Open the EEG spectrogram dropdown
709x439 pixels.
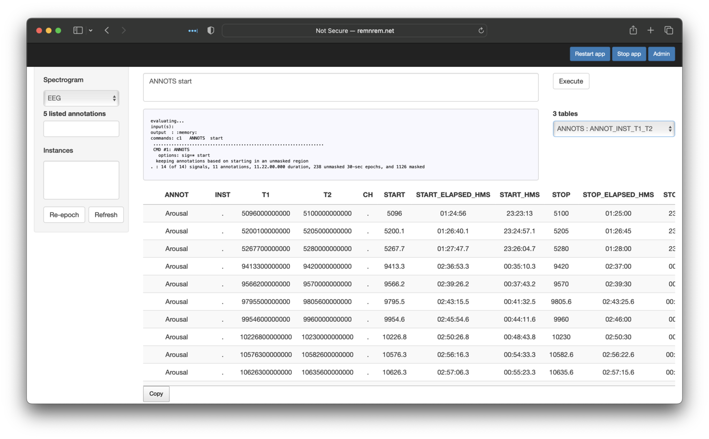click(x=81, y=98)
